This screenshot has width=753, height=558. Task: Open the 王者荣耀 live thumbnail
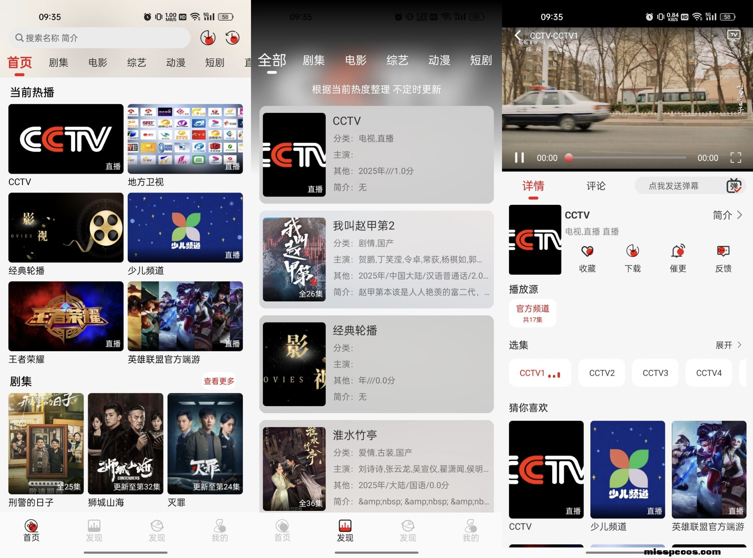66,316
